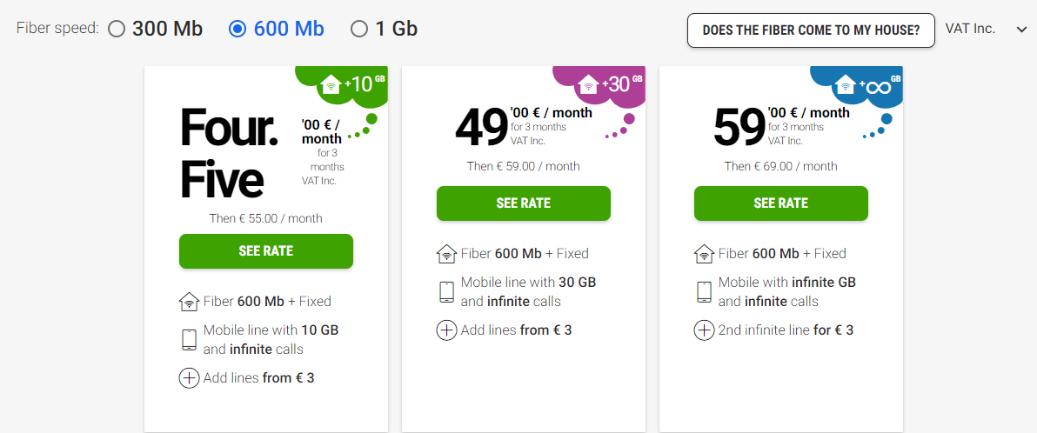Click the phone icon in infinite GB plan
Screen dimensions: 1037x433
tap(705, 291)
